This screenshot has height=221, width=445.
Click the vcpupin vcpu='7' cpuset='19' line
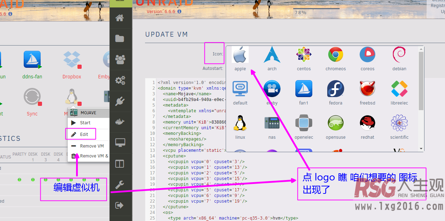tap(207, 201)
